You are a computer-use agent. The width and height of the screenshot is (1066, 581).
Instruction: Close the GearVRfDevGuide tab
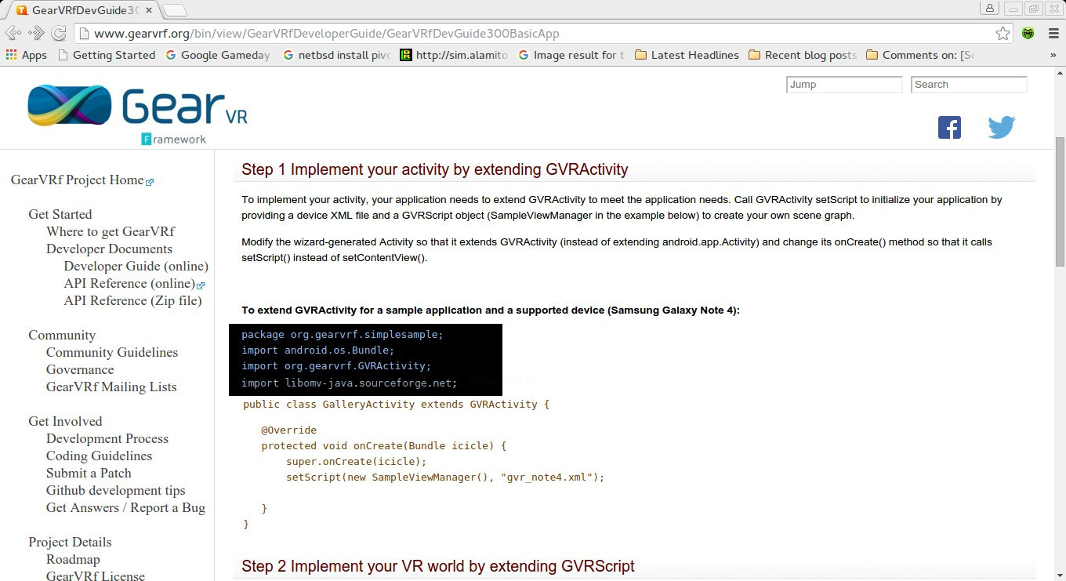[150, 10]
